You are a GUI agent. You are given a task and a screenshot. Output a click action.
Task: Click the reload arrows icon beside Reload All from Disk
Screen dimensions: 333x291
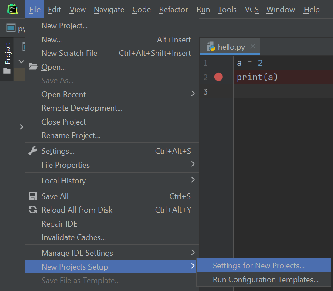[x=33, y=210]
